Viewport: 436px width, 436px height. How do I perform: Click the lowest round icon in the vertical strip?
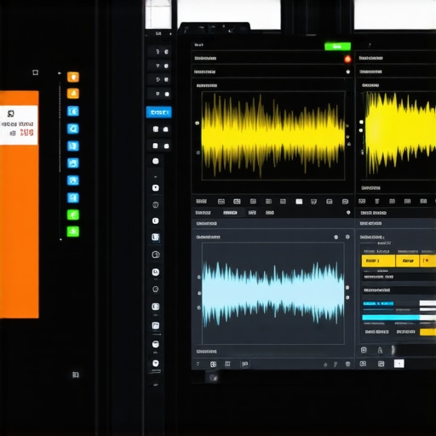pyautogui.click(x=156, y=363)
